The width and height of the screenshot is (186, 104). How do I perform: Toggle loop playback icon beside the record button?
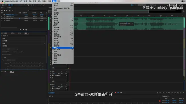click(x=118, y=93)
